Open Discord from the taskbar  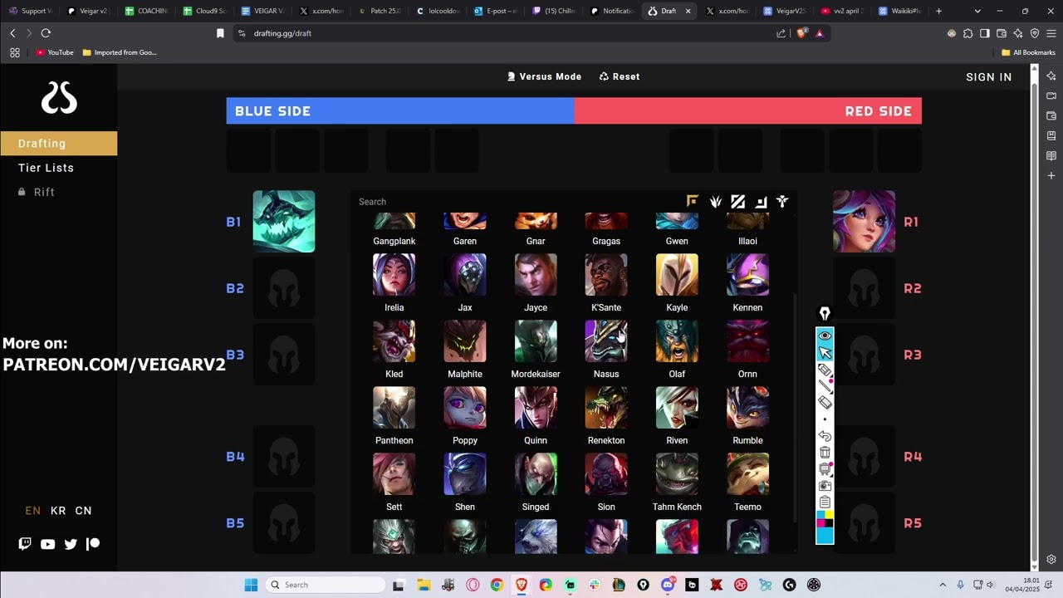click(668, 585)
